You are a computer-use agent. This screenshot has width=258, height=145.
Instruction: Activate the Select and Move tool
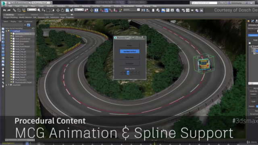pos(58,10)
